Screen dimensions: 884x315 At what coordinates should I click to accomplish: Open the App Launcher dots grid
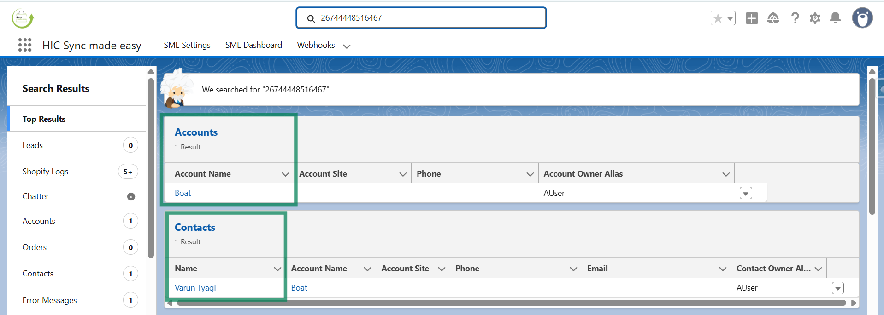pos(25,45)
